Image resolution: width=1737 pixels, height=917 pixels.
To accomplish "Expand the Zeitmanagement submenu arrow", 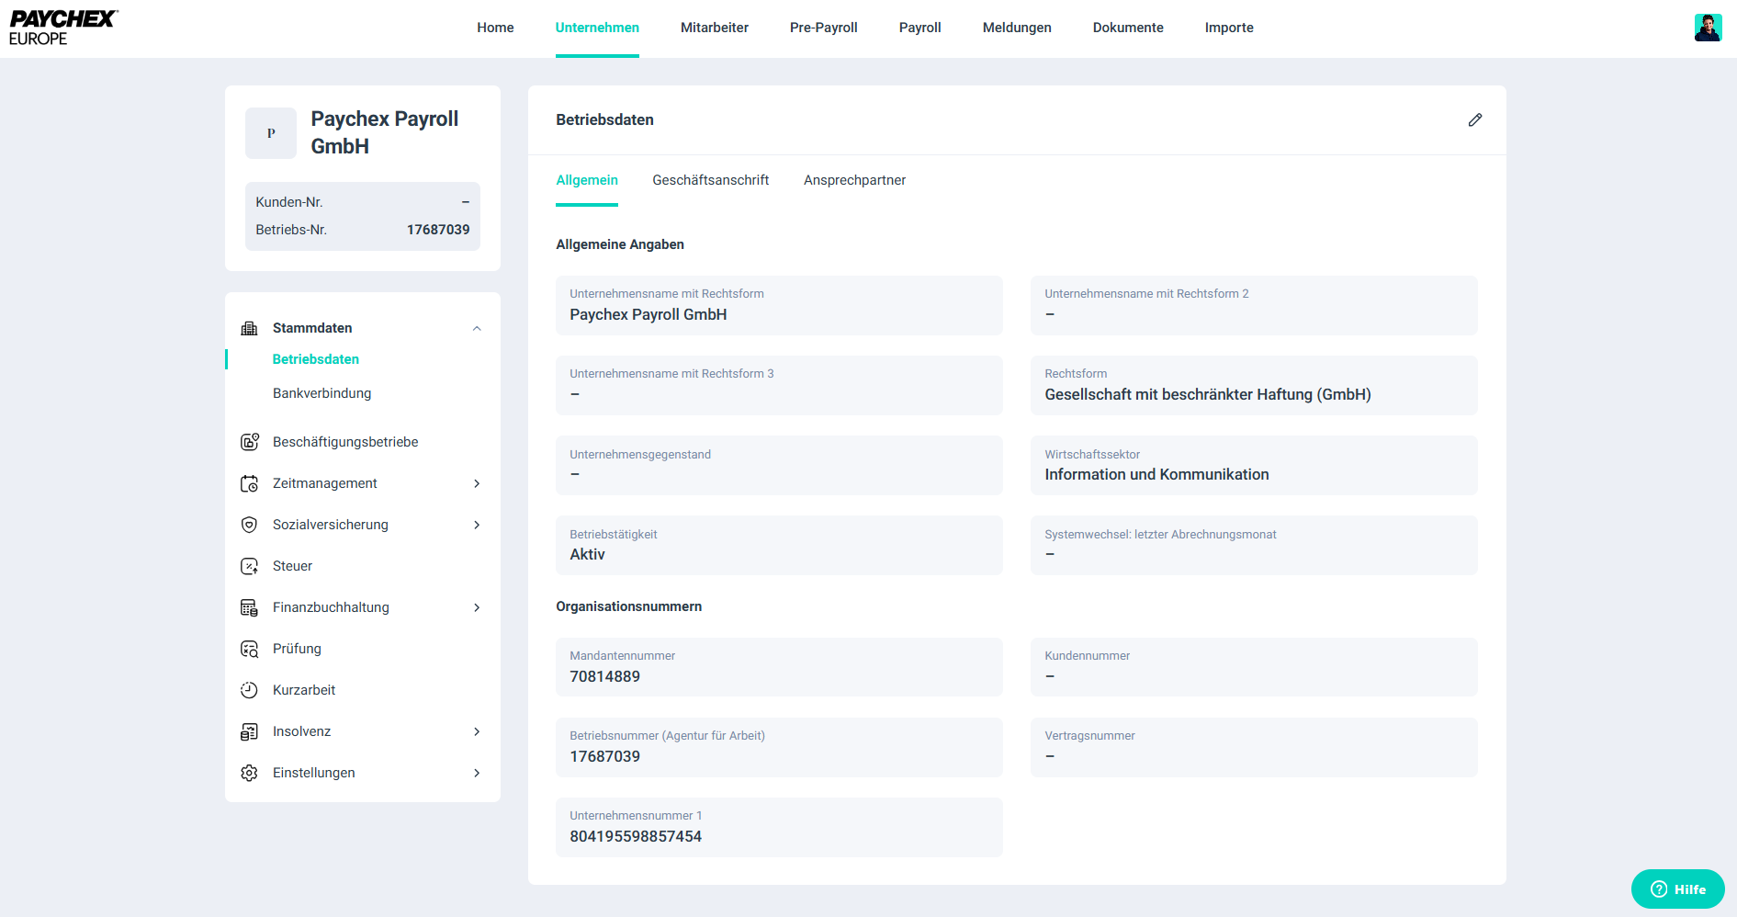I will pos(477,483).
